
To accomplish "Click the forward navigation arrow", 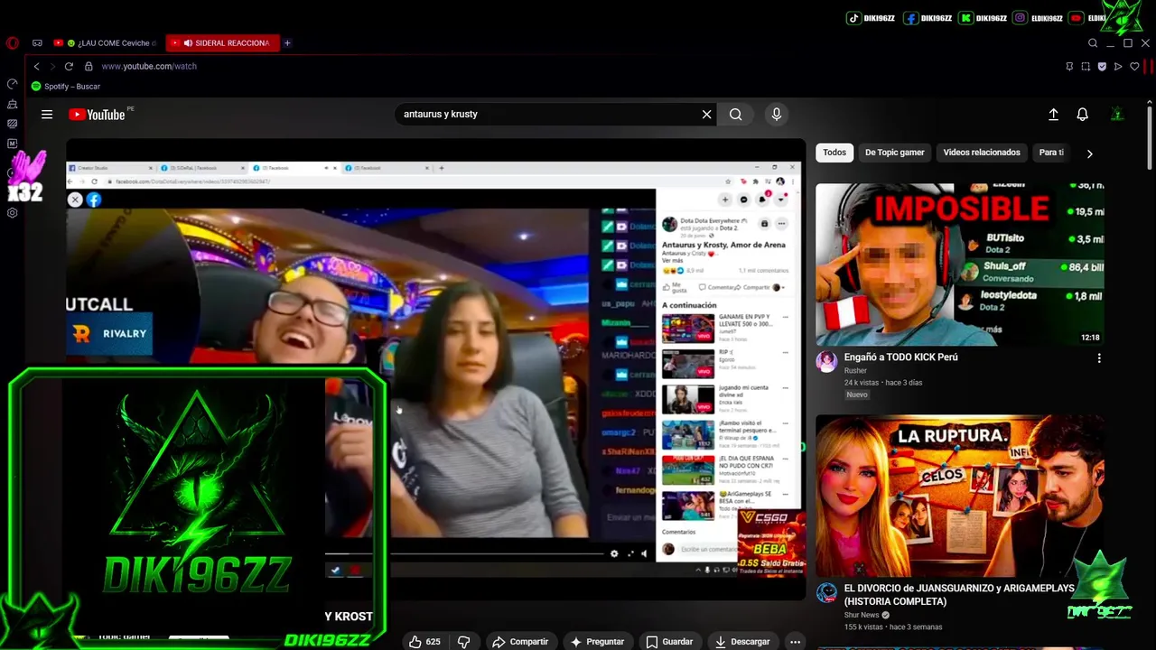I will click(52, 66).
